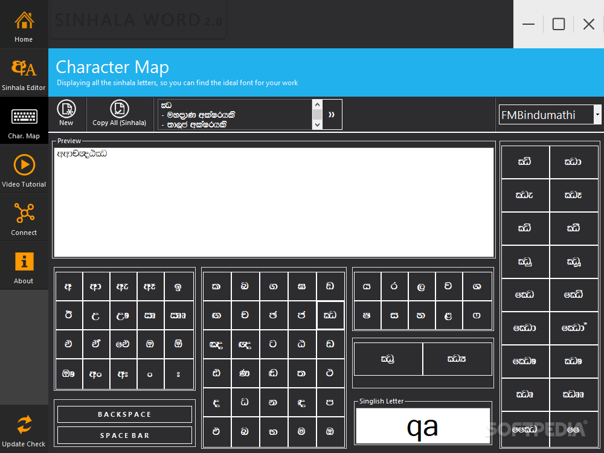Insert the consonant ත
604x453 pixels.
pyautogui.click(x=301, y=373)
